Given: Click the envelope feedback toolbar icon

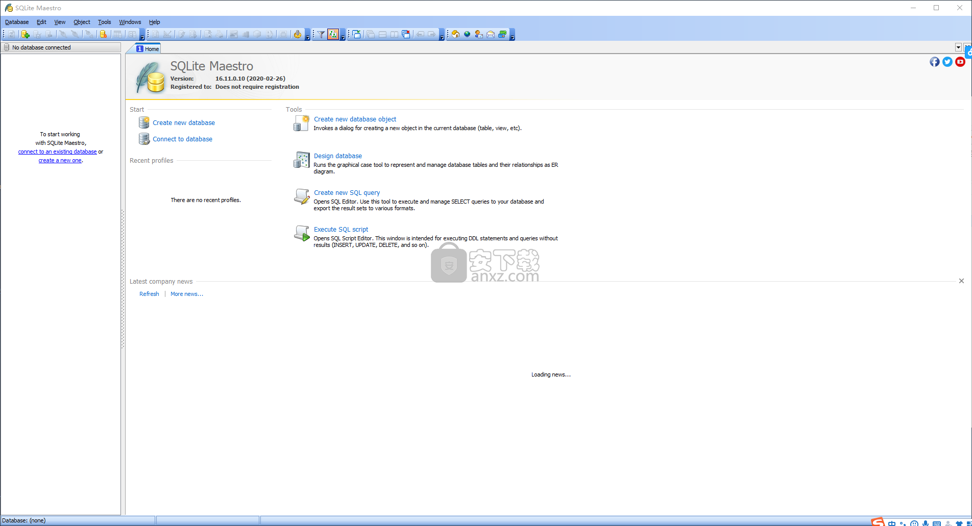Looking at the screenshot, I should pos(491,34).
